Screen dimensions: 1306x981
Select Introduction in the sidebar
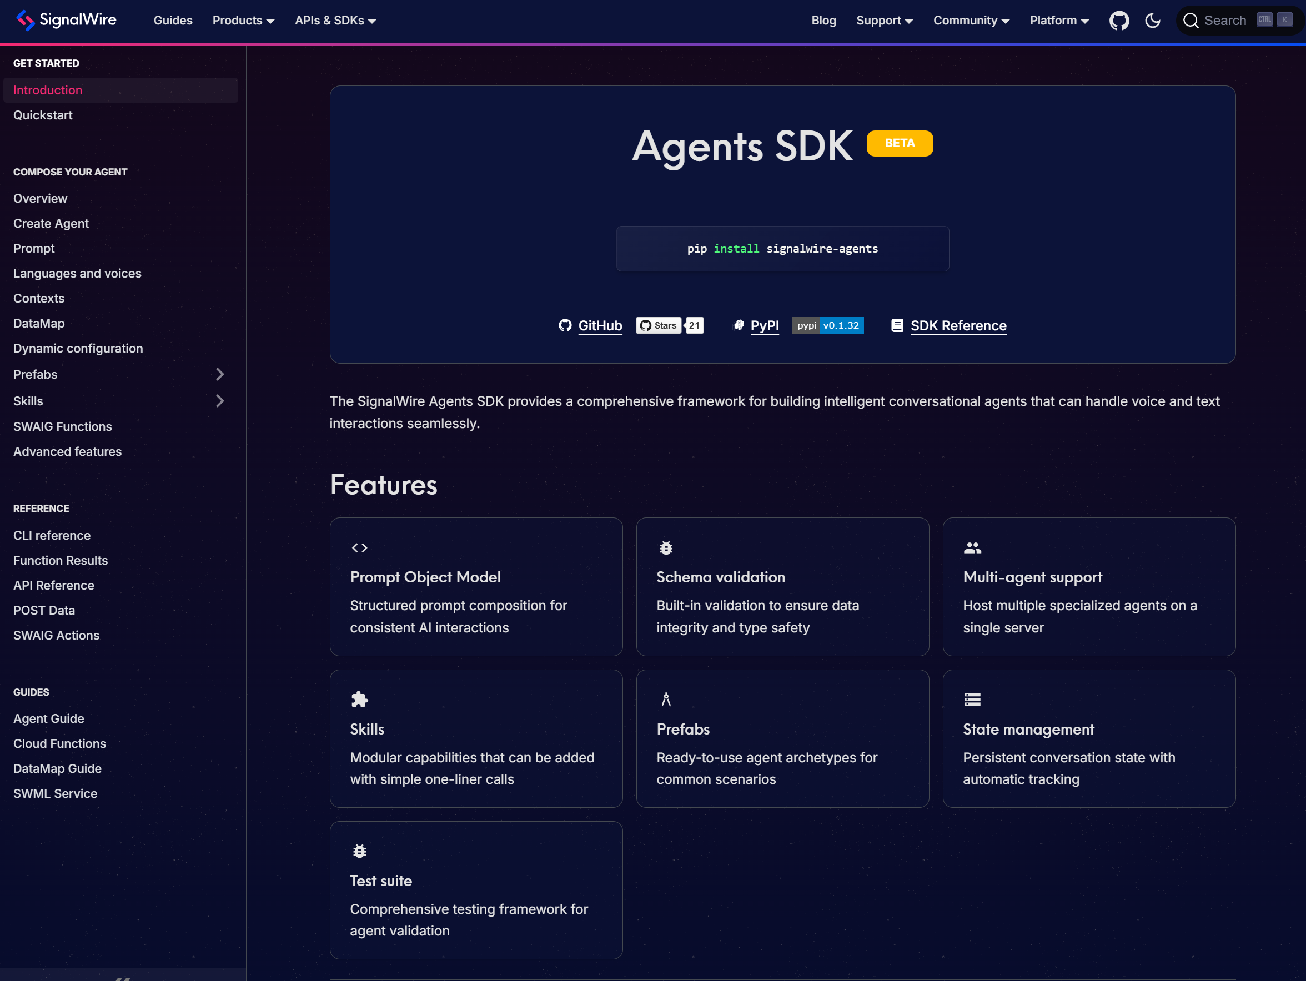pyautogui.click(x=120, y=90)
